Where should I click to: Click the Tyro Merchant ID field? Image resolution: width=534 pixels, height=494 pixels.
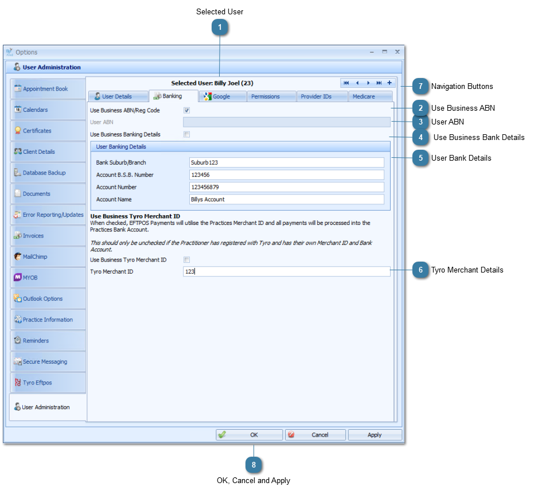coord(287,271)
